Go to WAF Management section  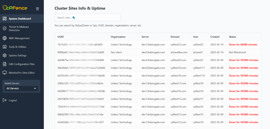tap(19, 38)
